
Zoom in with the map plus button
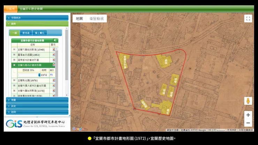pyautogui.click(x=248, y=115)
